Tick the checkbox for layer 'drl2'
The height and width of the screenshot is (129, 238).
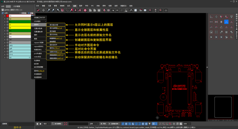[5, 45]
